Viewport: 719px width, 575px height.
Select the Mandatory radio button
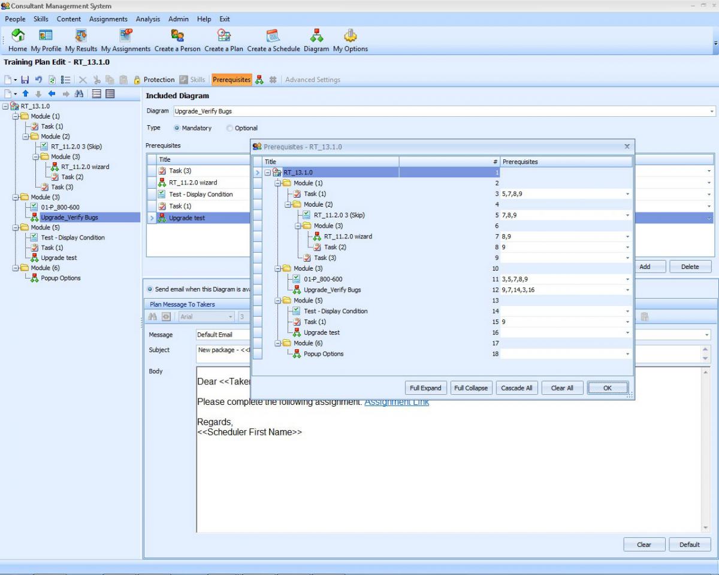177,128
